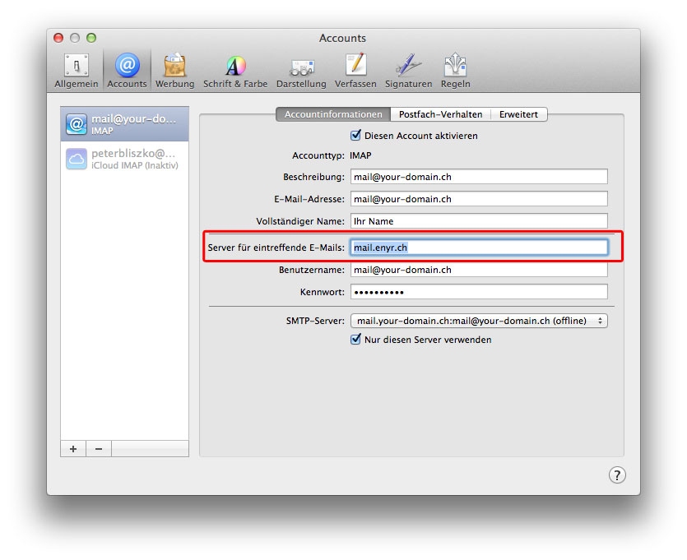Open the Regeln rules pane
The height and width of the screenshot is (560, 687).
[x=455, y=71]
